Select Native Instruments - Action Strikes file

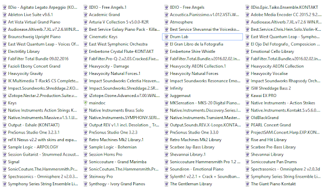[283, 103]
